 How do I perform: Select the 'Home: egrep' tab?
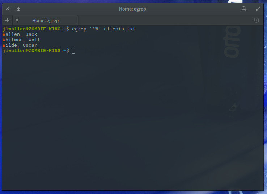click(x=45, y=20)
